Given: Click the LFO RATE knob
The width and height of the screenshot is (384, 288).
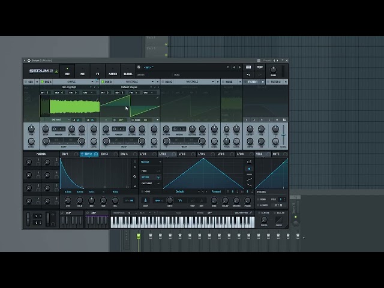Looking at the screenshot, I should pyautogui.click(x=169, y=200).
